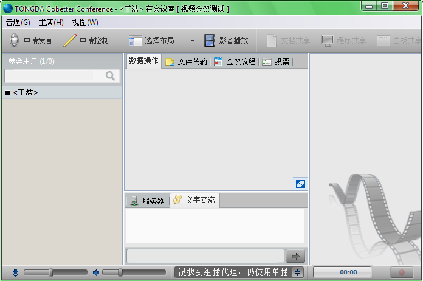Viewport: 423px width, 281px height.
Task: Switch to the 文件传输 tab
Action: click(186, 62)
